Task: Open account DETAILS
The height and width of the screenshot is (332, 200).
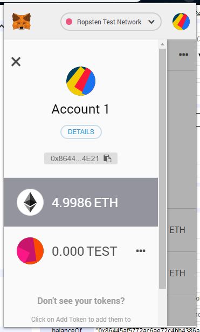Action: tap(81, 132)
